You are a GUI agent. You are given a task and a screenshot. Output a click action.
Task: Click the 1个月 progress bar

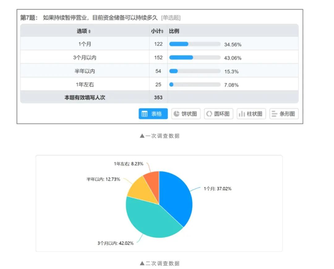click(195, 44)
